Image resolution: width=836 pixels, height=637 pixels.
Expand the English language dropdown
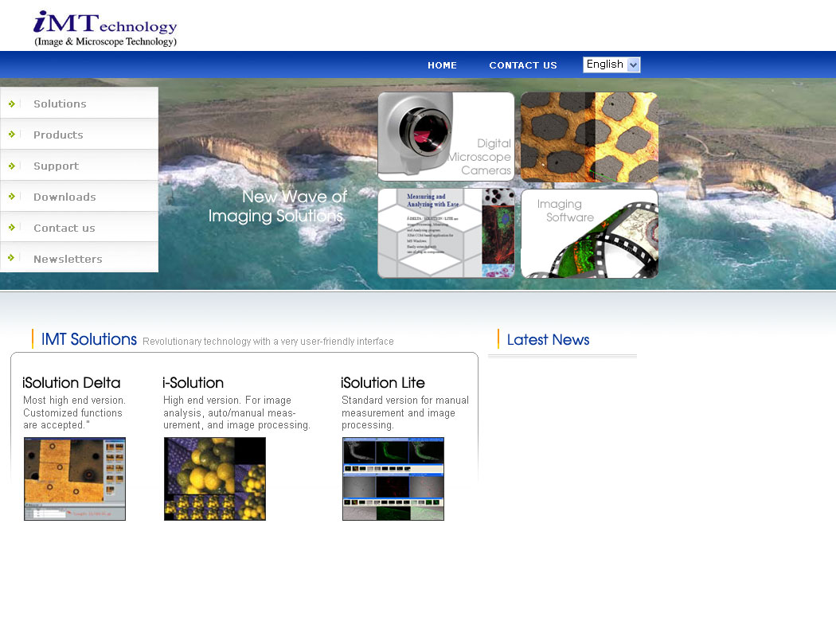[x=611, y=64]
